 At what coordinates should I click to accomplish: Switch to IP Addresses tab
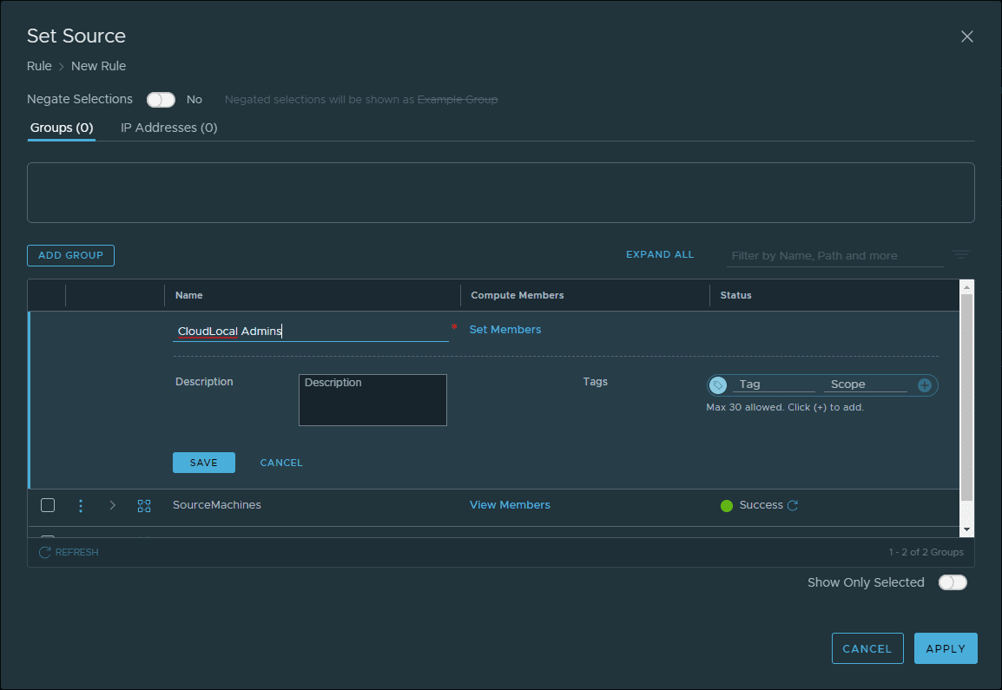(x=168, y=128)
